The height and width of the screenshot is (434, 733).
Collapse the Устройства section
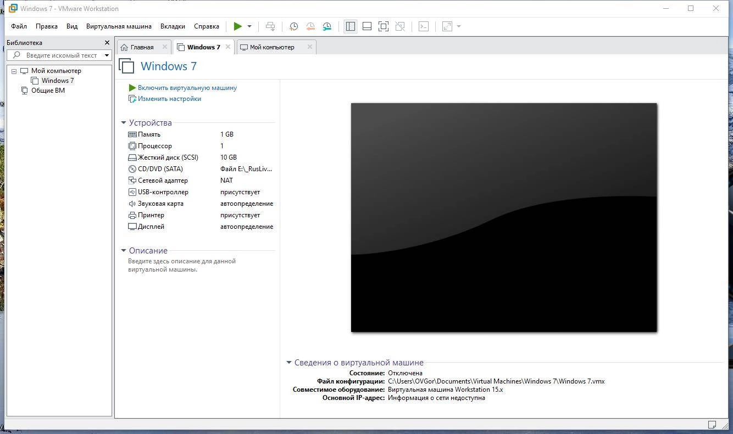pyautogui.click(x=124, y=123)
